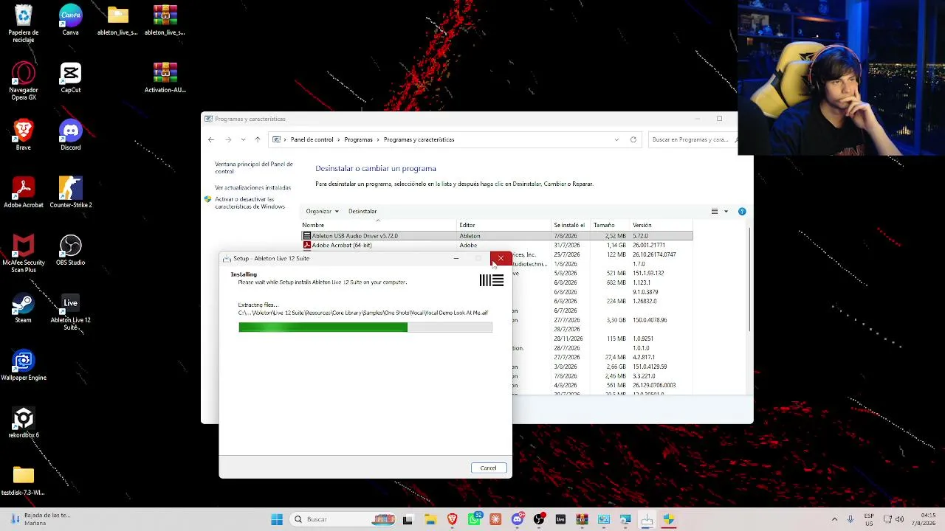Open the view options dropdown arrow
Viewport: 945px width, 531px height.
pos(726,212)
